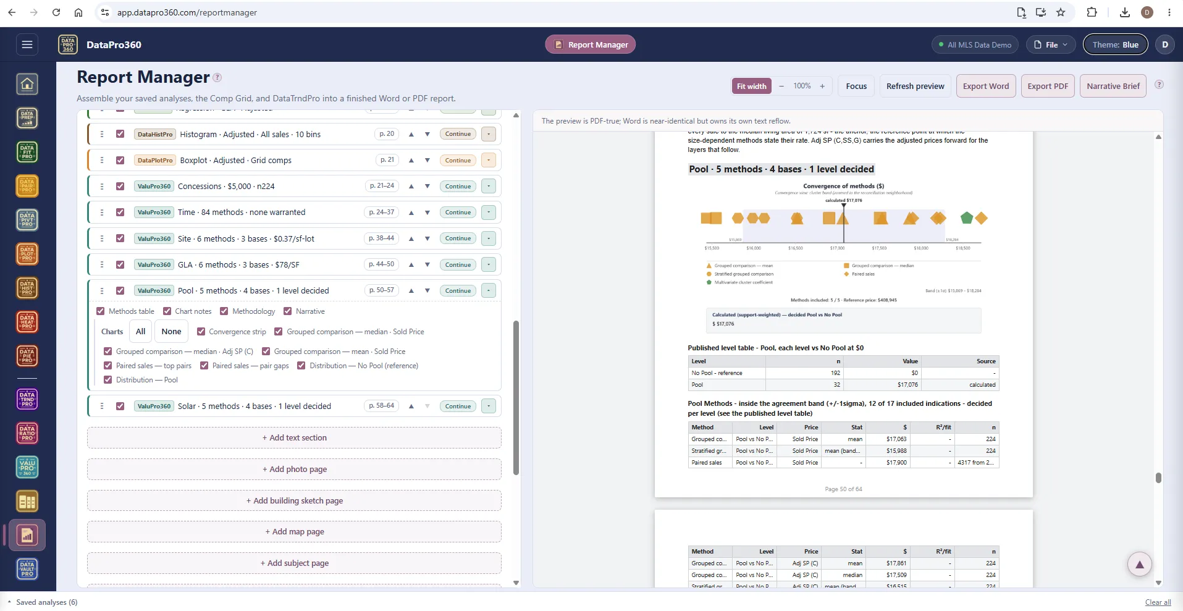
Task: Toggle Paired sales — top pairs checkbox
Action: 108,366
